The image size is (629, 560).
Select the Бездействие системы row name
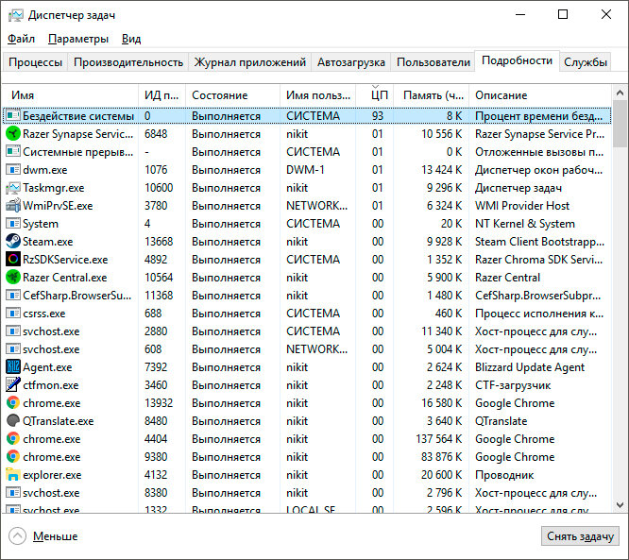(x=78, y=116)
